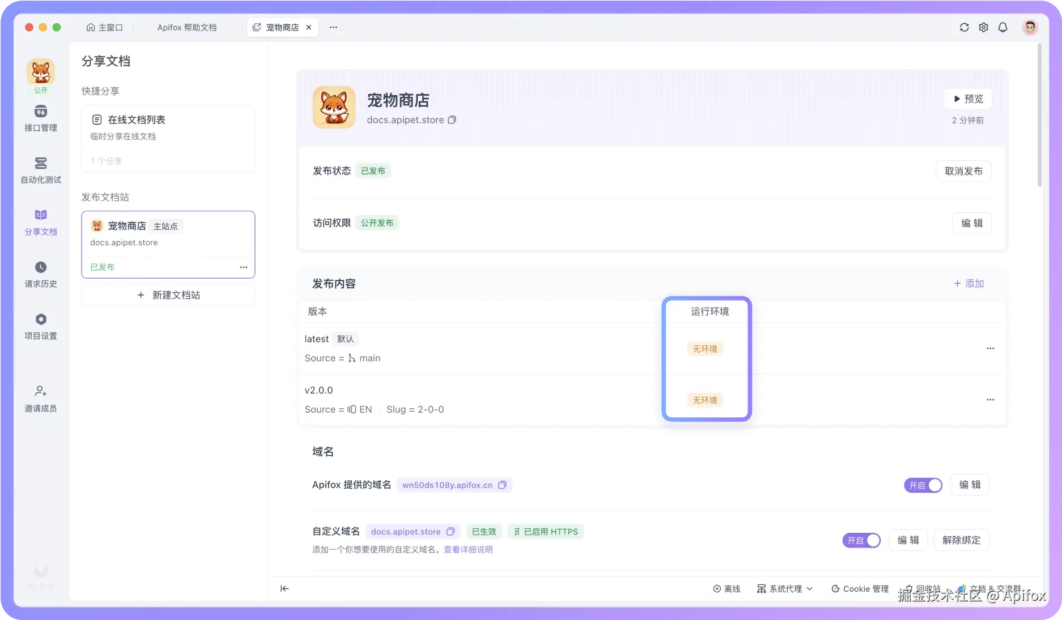The width and height of the screenshot is (1062, 620).
Task: Edit the 访问权限 setting
Action: (972, 223)
